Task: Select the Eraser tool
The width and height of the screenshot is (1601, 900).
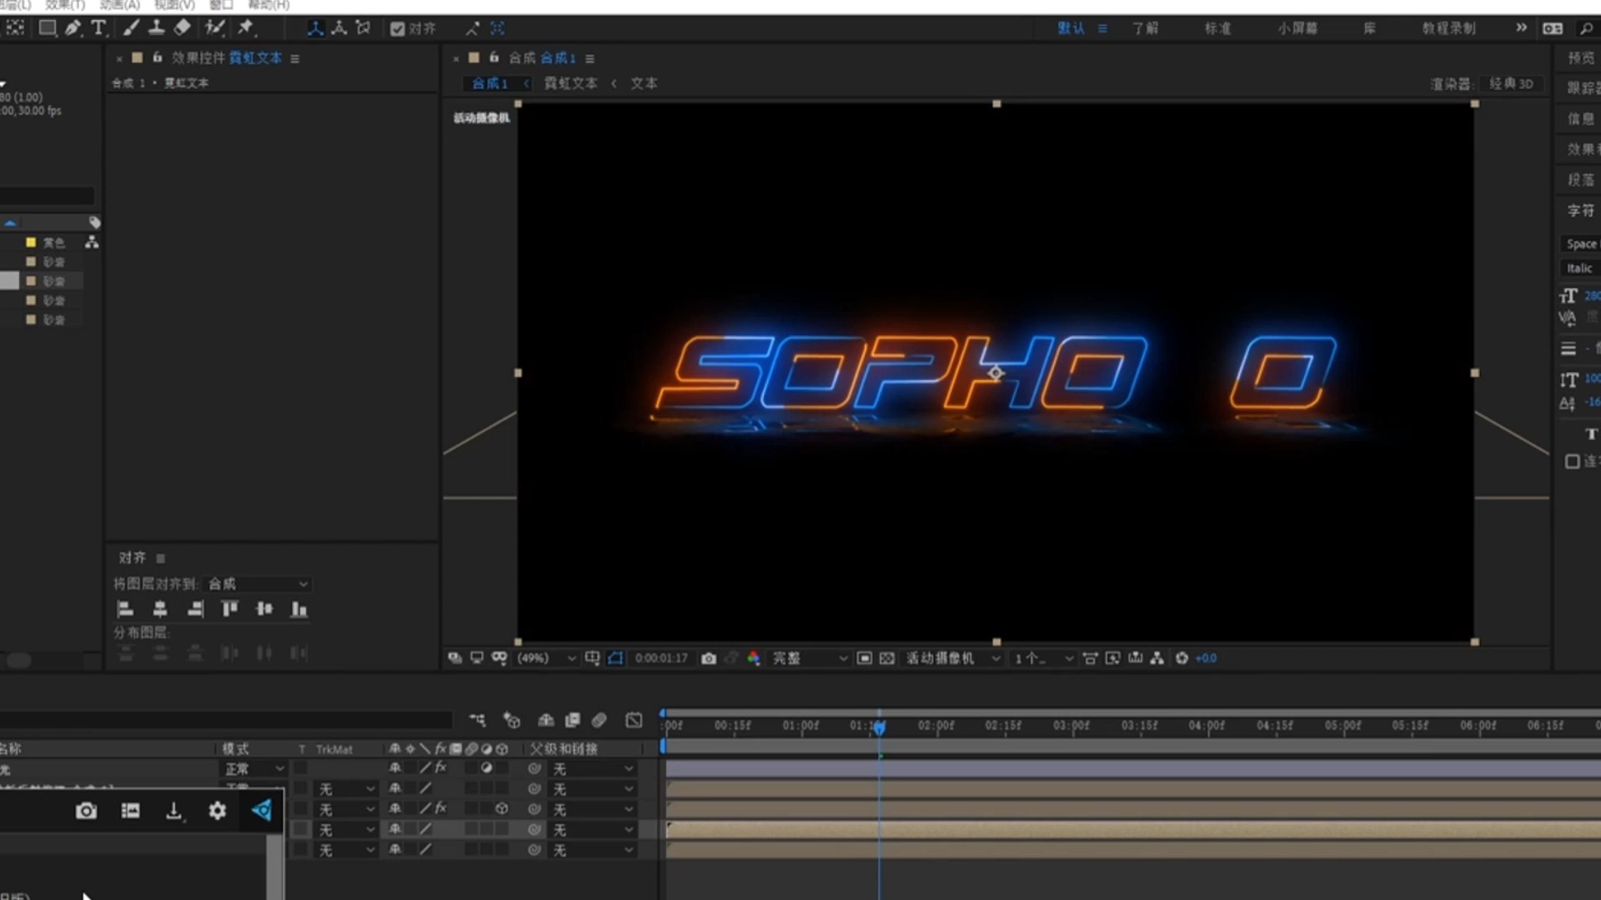Action: 182,28
